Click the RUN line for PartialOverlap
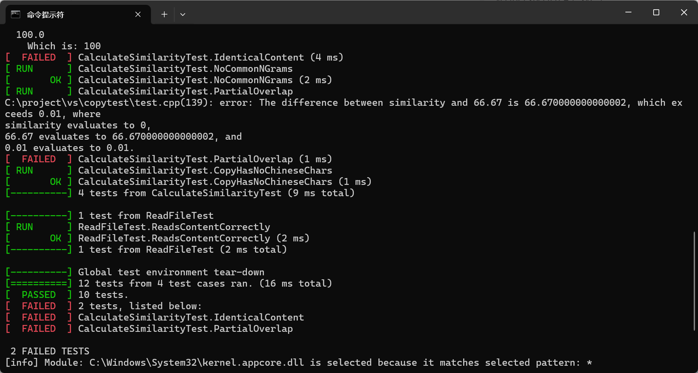Image resolution: width=698 pixels, height=373 pixels. [x=149, y=91]
